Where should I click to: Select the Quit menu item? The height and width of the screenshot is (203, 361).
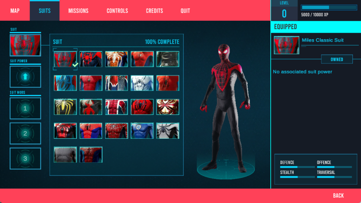pyautogui.click(x=185, y=11)
